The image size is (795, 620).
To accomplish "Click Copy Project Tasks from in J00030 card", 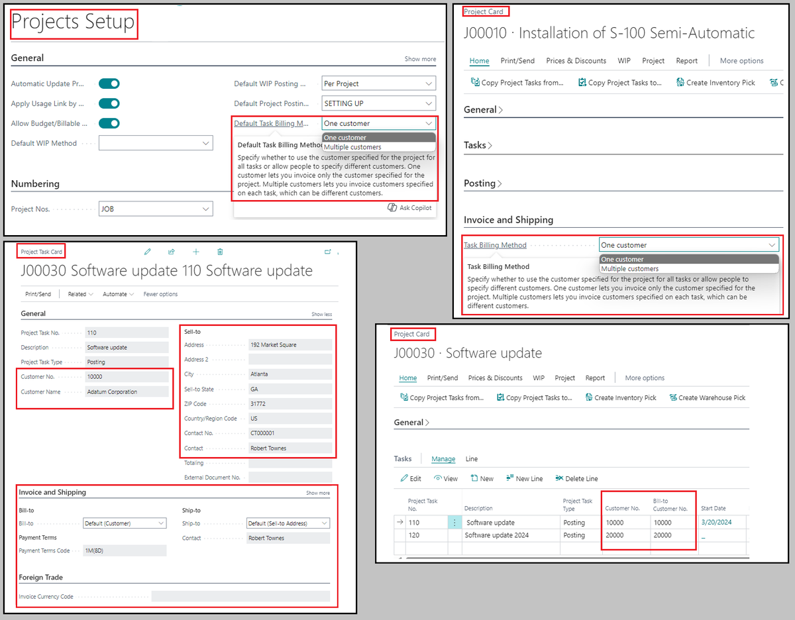I will click(442, 397).
